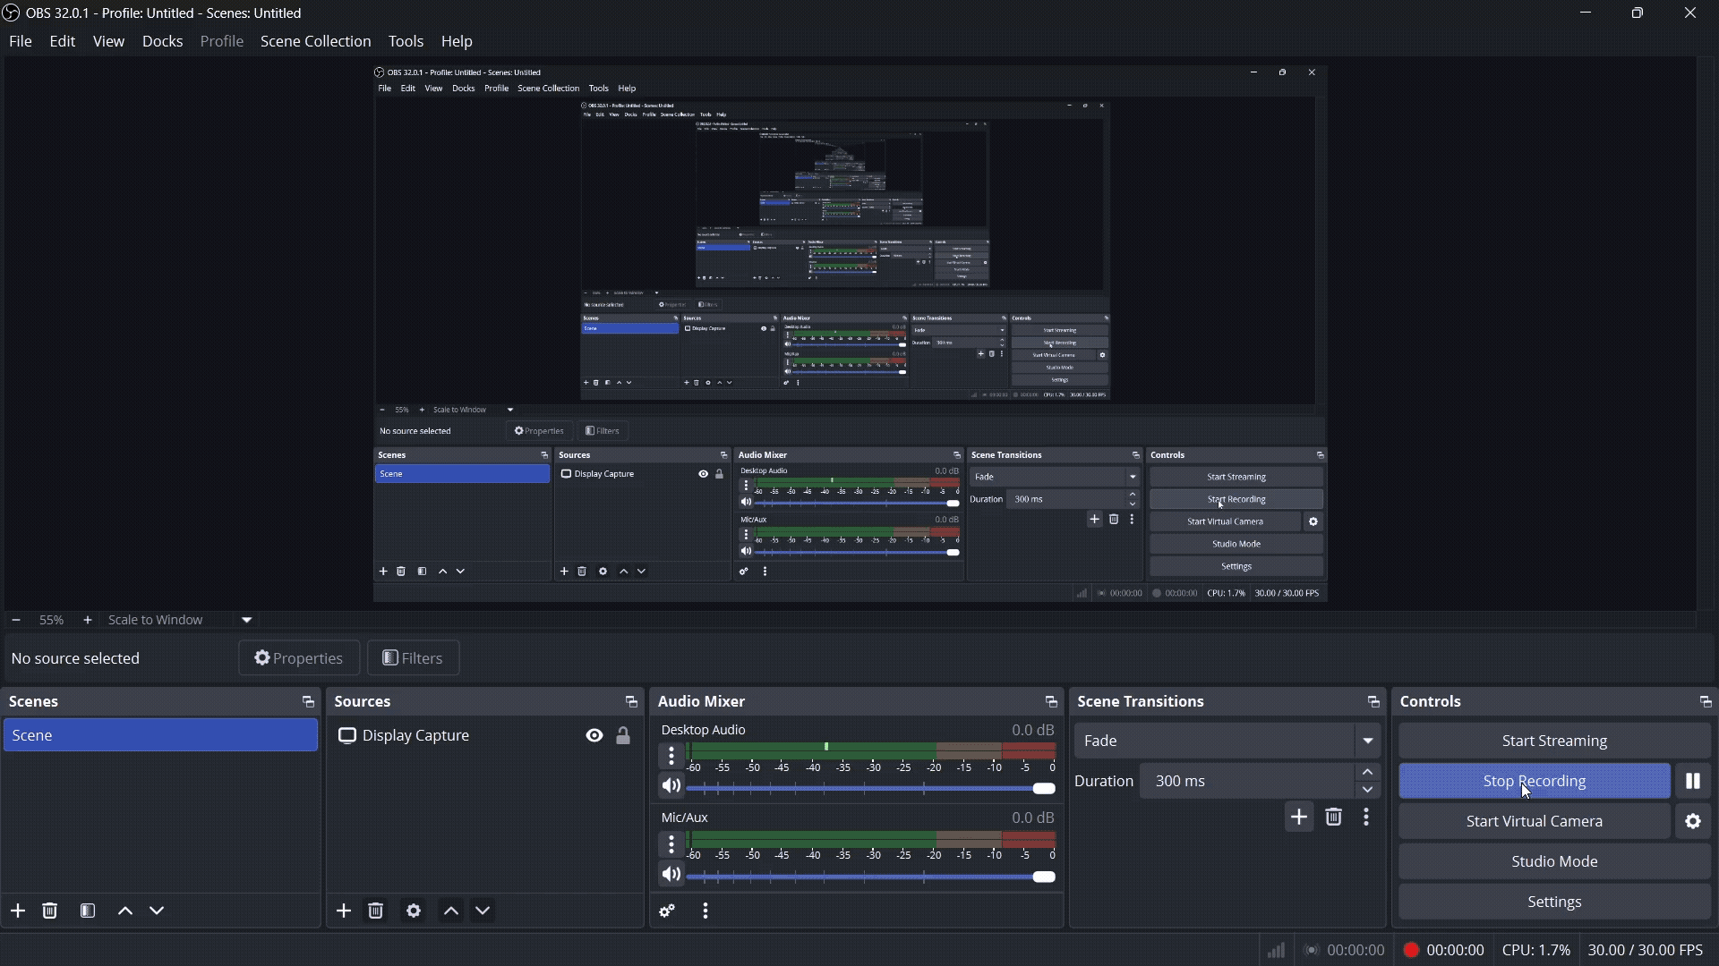Viewport: 1719px width, 966px height.
Task: Adjust Mic/Aux volume slider
Action: tap(871, 877)
